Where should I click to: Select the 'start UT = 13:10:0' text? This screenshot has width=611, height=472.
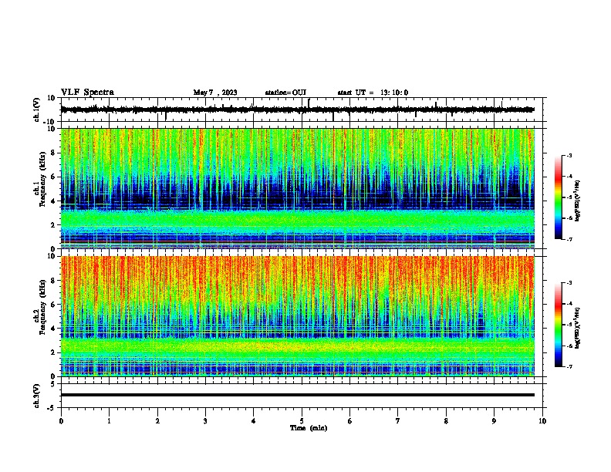pyautogui.click(x=373, y=93)
